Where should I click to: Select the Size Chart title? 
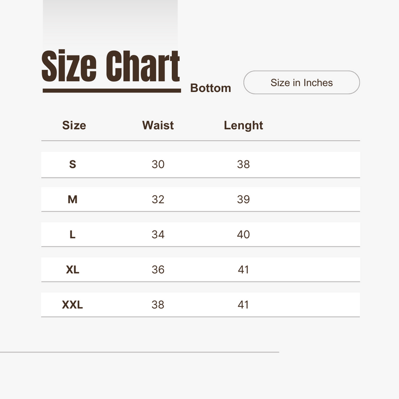pyautogui.click(x=111, y=66)
